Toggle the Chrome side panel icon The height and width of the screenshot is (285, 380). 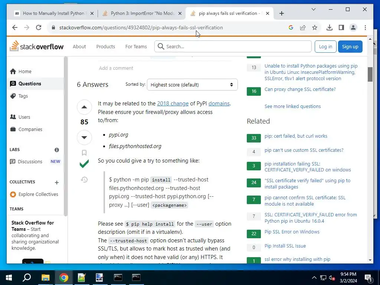coord(341,27)
